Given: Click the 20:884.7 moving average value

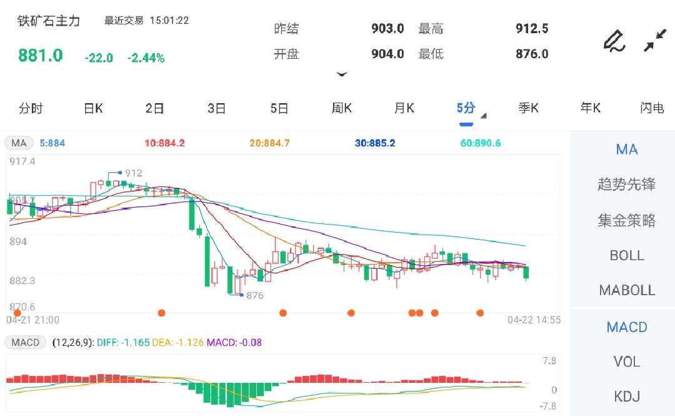Looking at the screenshot, I should coord(269,143).
